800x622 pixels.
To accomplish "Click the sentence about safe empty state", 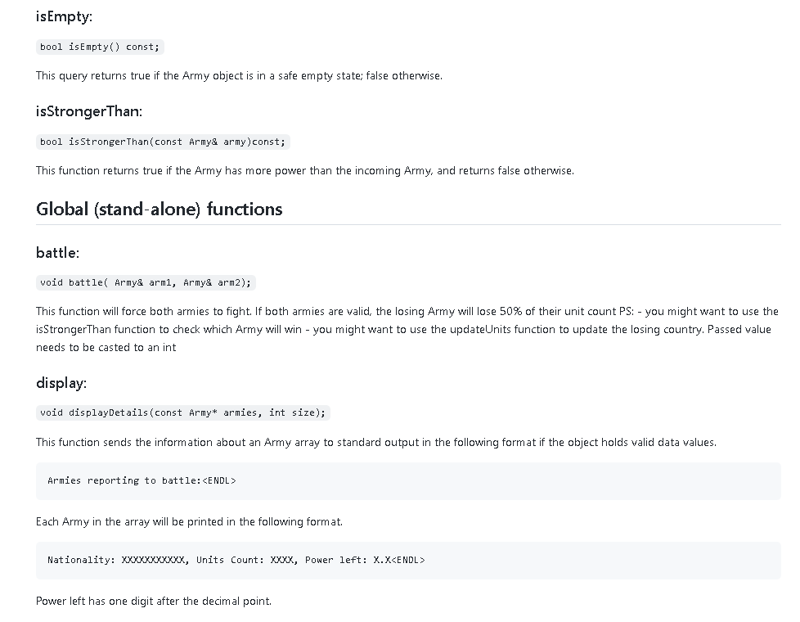I will [239, 75].
